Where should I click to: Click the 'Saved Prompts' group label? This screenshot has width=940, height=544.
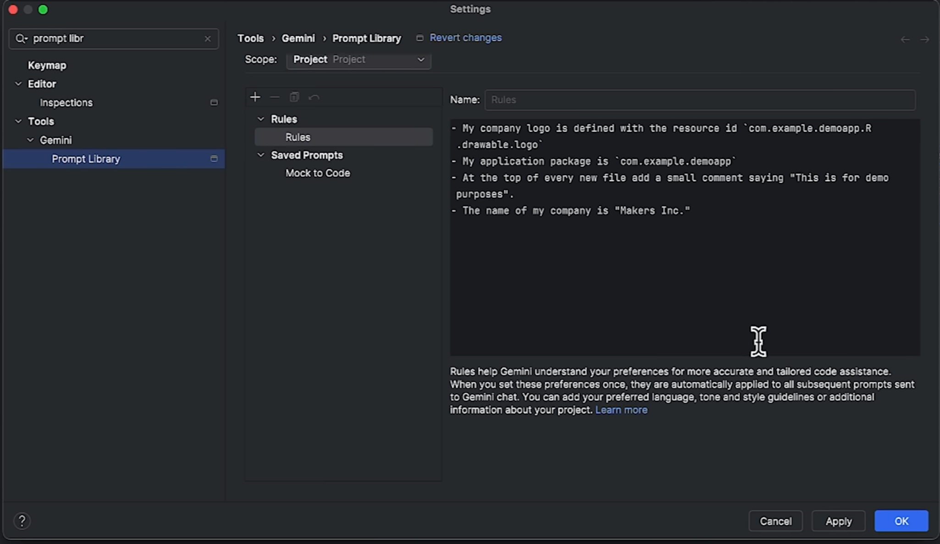pos(307,155)
